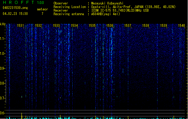This screenshot has height=119, width=188.
Task: Click the meteor echo near 0.7 kHz before 1540
Action: 174,97
